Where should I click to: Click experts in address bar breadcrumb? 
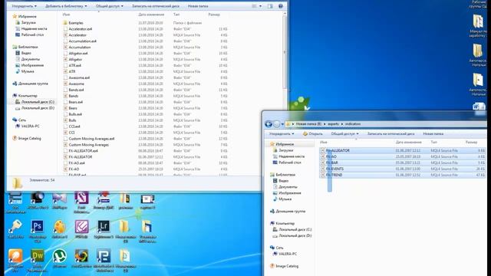333,124
